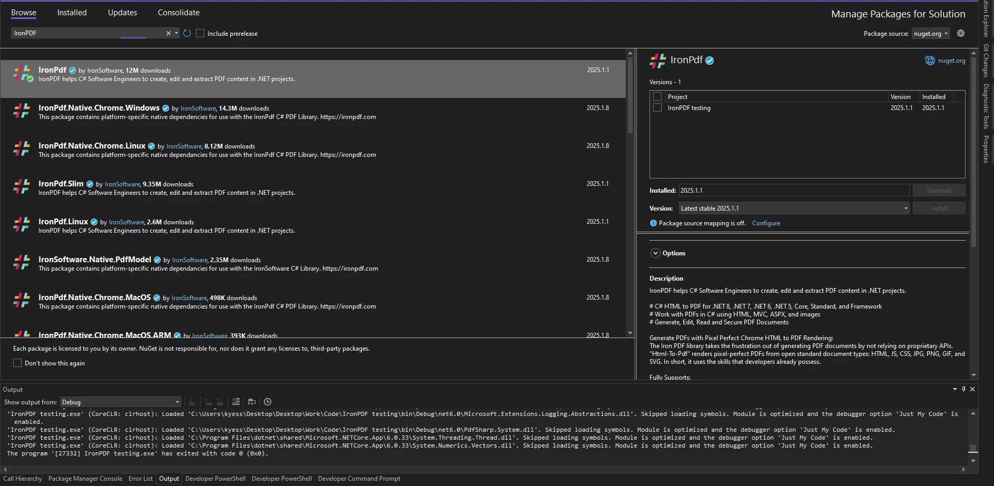This screenshot has height=486, width=994.
Task: Click the IronPdf.Slim package icon
Action: click(22, 186)
